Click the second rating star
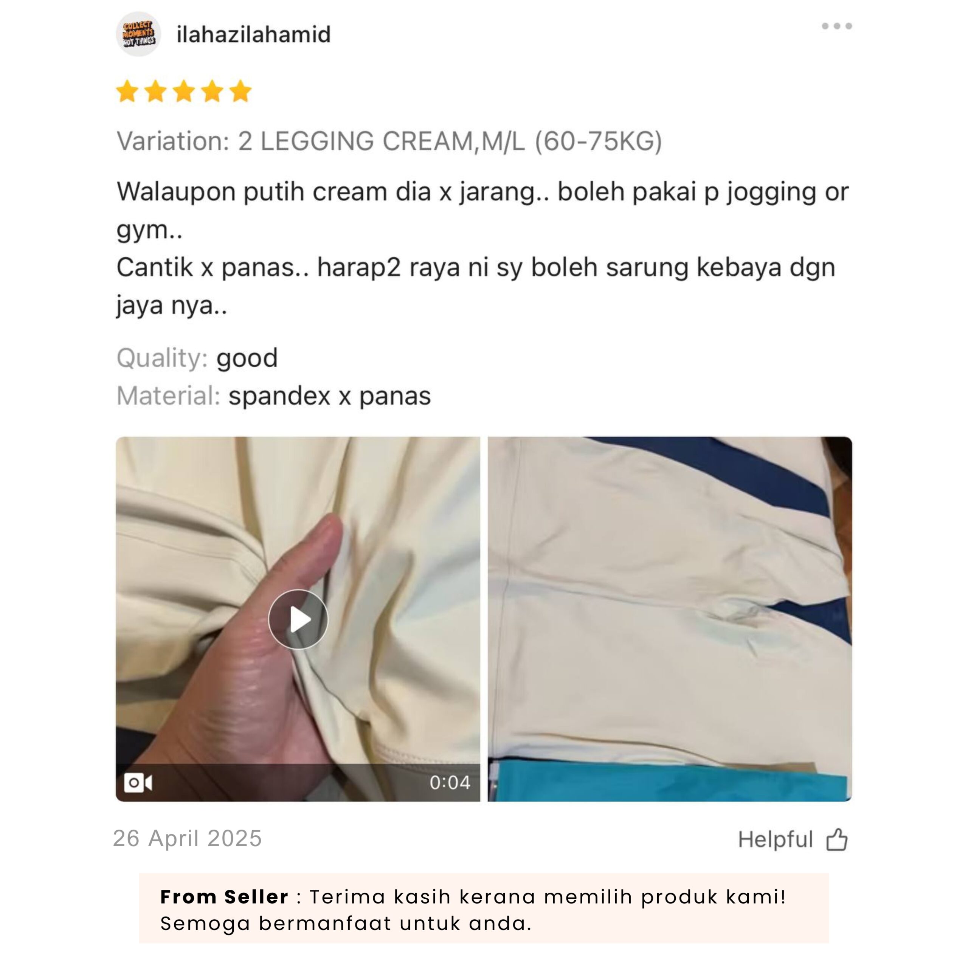Viewport: 968px width, 968px height. [x=156, y=91]
